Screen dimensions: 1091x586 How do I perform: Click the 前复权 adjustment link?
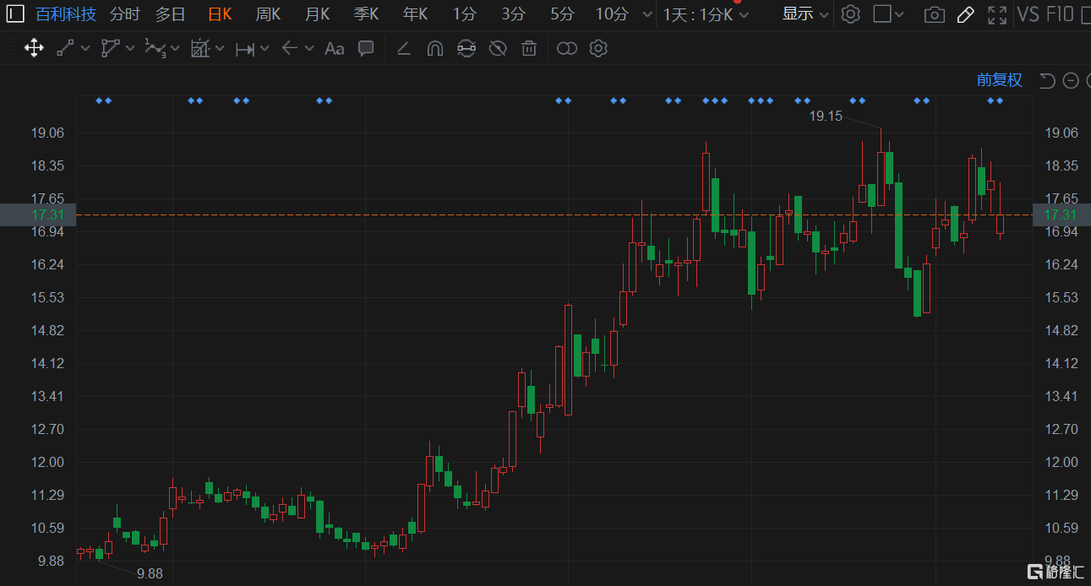pos(1000,80)
